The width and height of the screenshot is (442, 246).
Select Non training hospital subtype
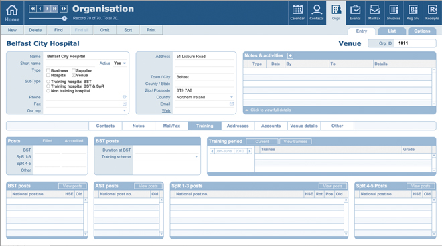coord(48,91)
